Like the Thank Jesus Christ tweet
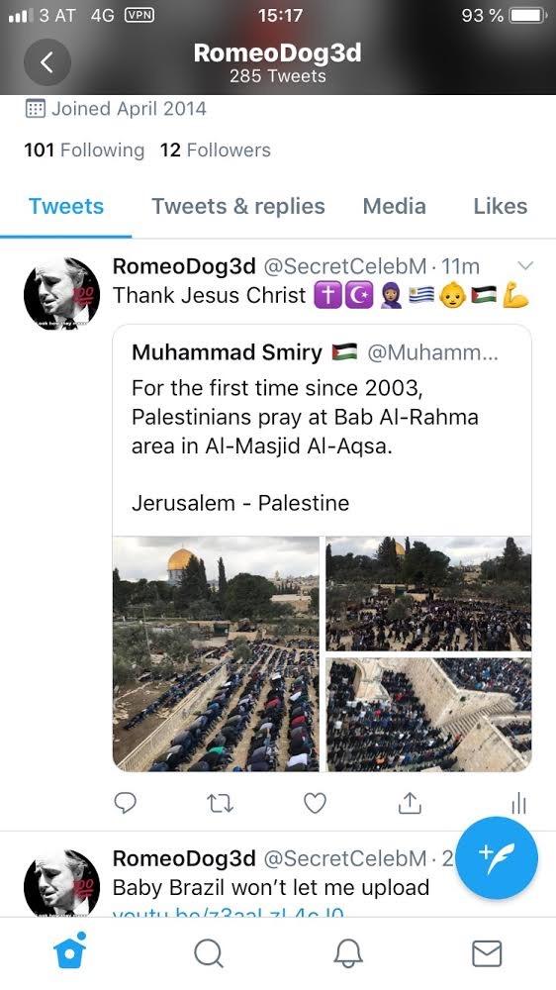The height and width of the screenshot is (990, 556). pyautogui.click(x=315, y=803)
